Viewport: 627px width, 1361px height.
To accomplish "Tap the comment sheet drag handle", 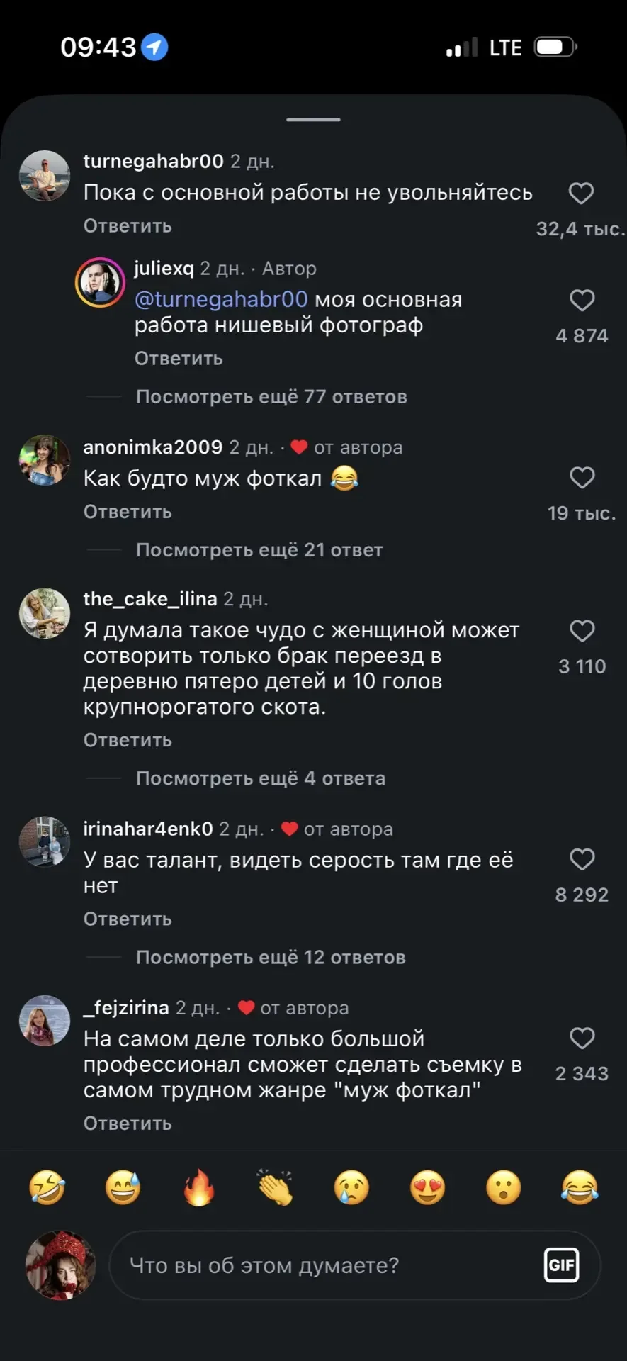I will coord(313,120).
